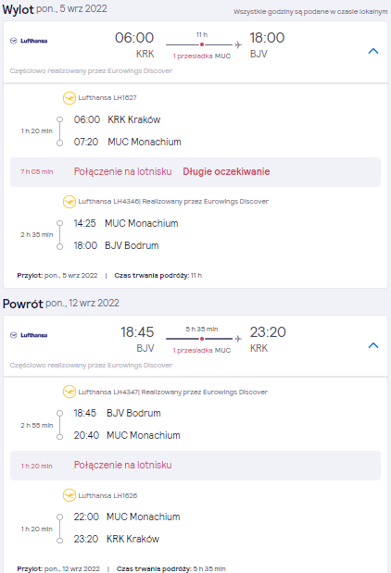Image resolution: width=391 pixels, height=573 pixels.
Task: Click the airplane icon on outbound route line
Action: (238, 44)
